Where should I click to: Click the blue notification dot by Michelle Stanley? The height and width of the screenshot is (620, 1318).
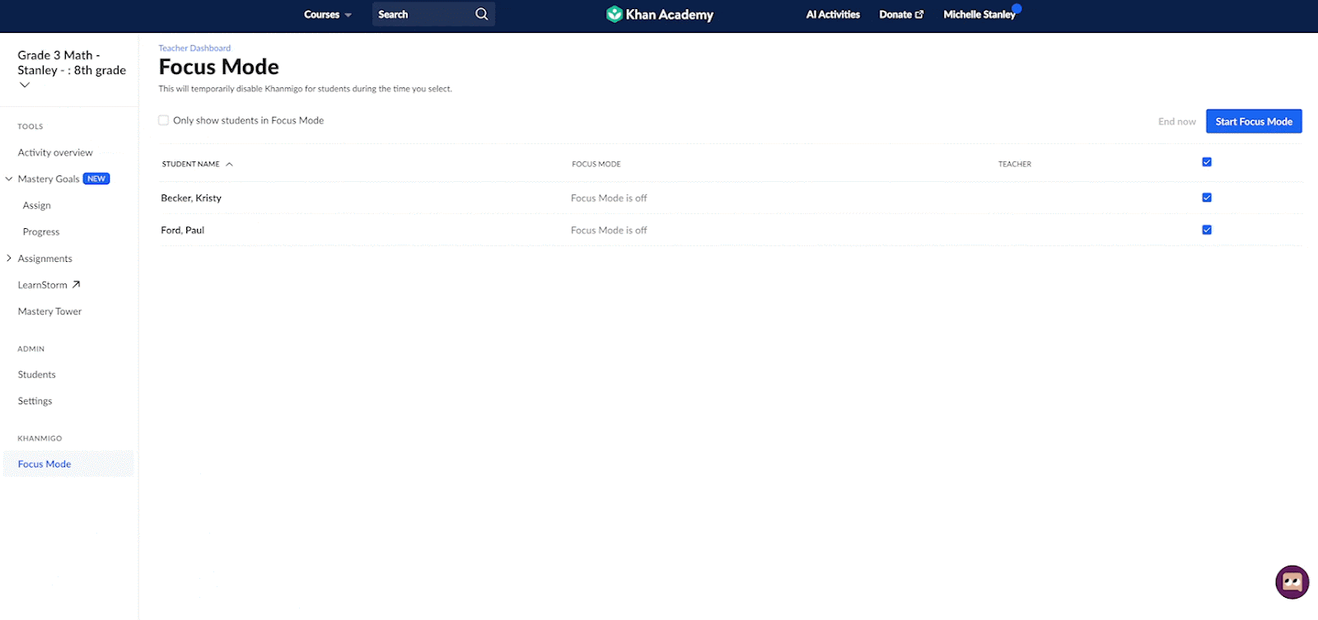tap(1017, 8)
